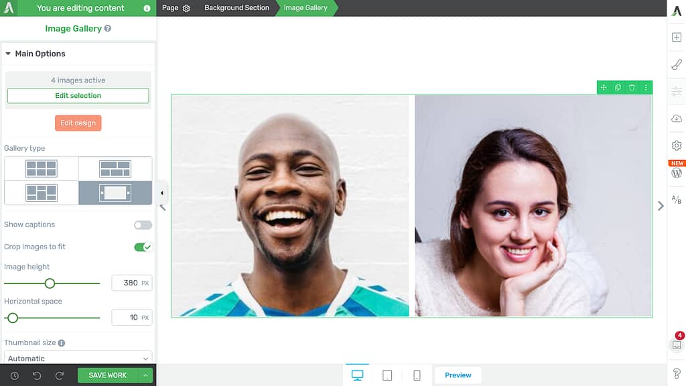Image resolution: width=686 pixels, height=386 pixels.
Task: Click the Thrive Architect logo at top left
Action: click(9, 8)
